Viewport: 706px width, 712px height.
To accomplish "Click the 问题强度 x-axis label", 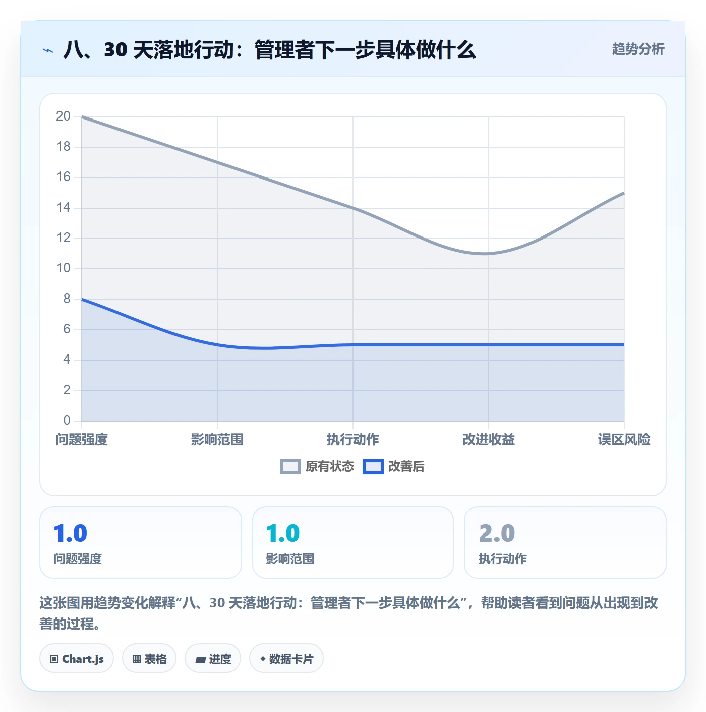I will 82,440.
